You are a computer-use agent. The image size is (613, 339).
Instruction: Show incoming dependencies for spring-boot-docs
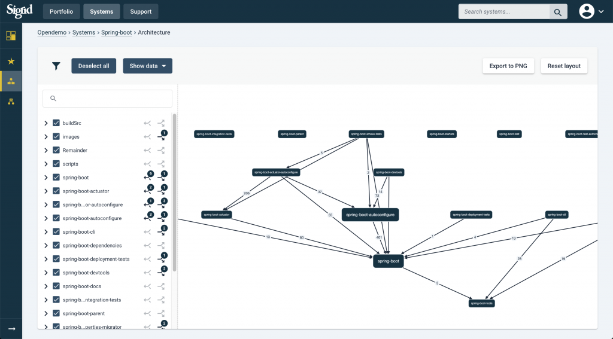click(147, 286)
